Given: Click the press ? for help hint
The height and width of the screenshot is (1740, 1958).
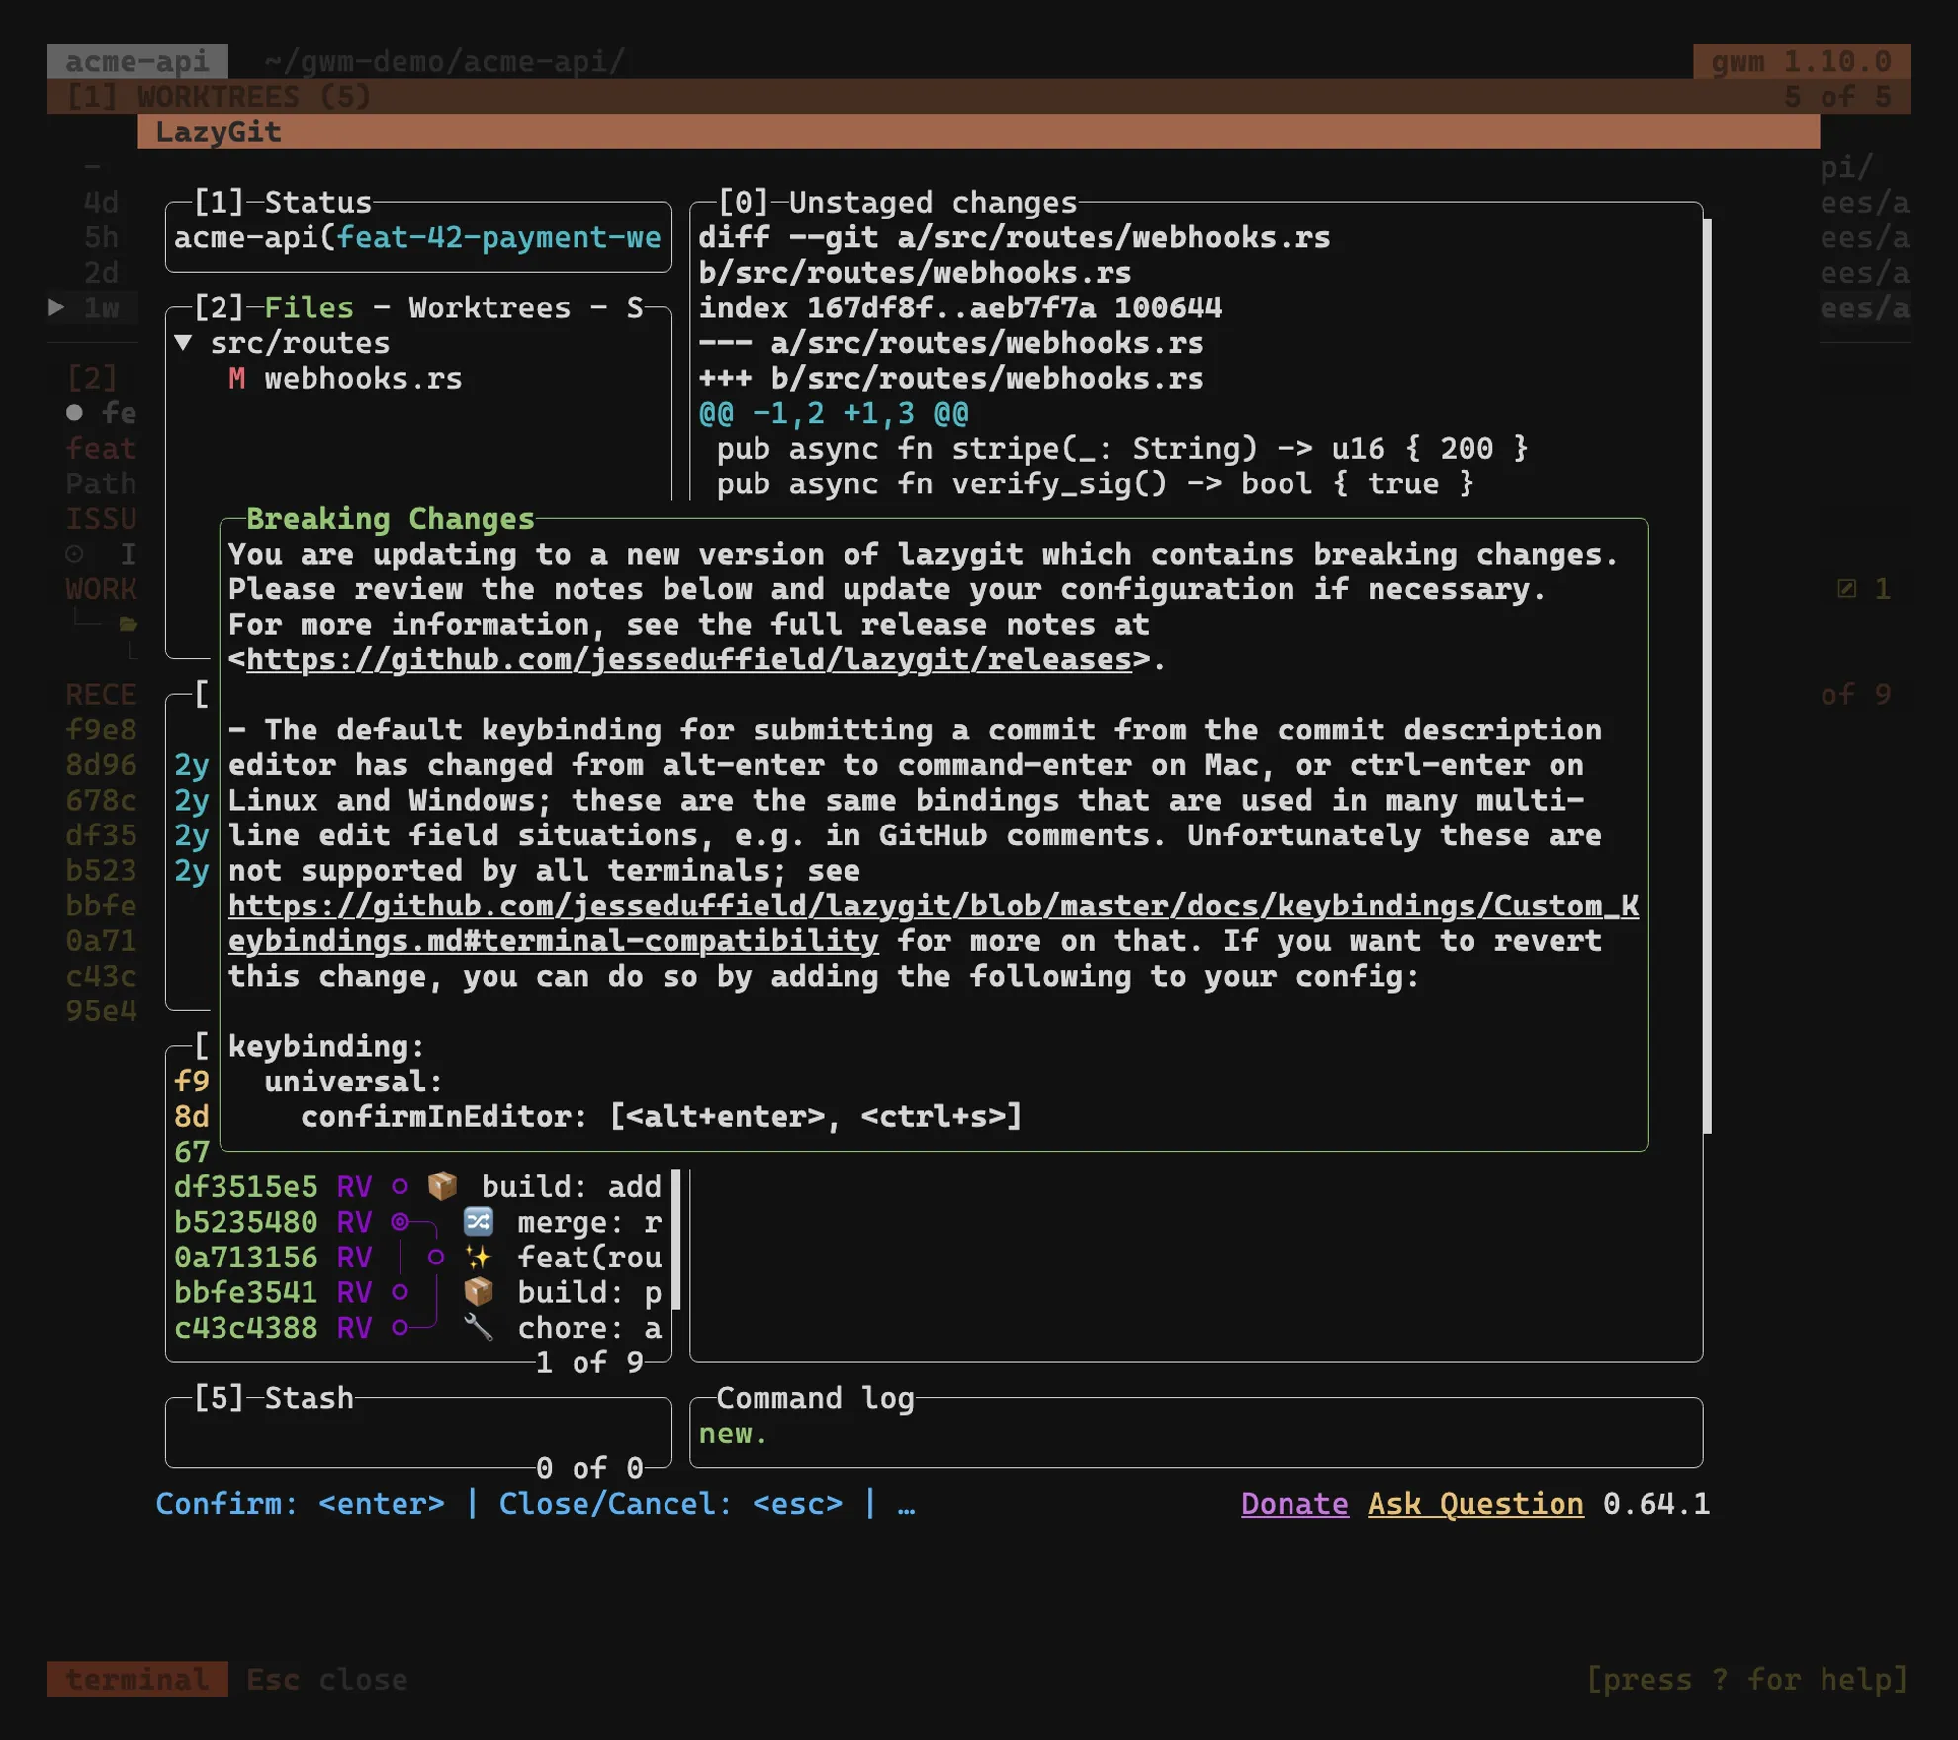Looking at the screenshot, I should pyautogui.click(x=1747, y=1679).
